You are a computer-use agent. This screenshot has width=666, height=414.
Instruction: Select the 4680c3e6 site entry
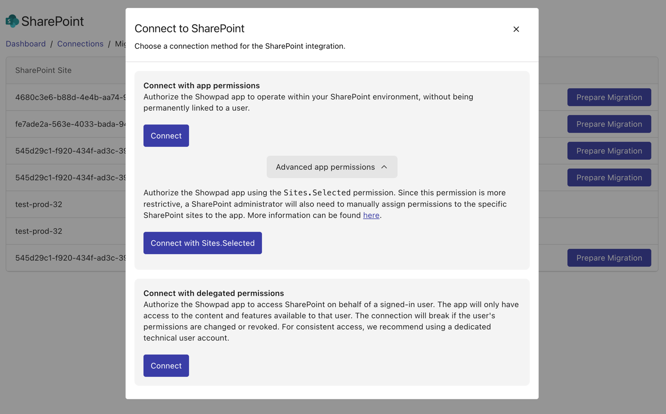(x=61, y=97)
